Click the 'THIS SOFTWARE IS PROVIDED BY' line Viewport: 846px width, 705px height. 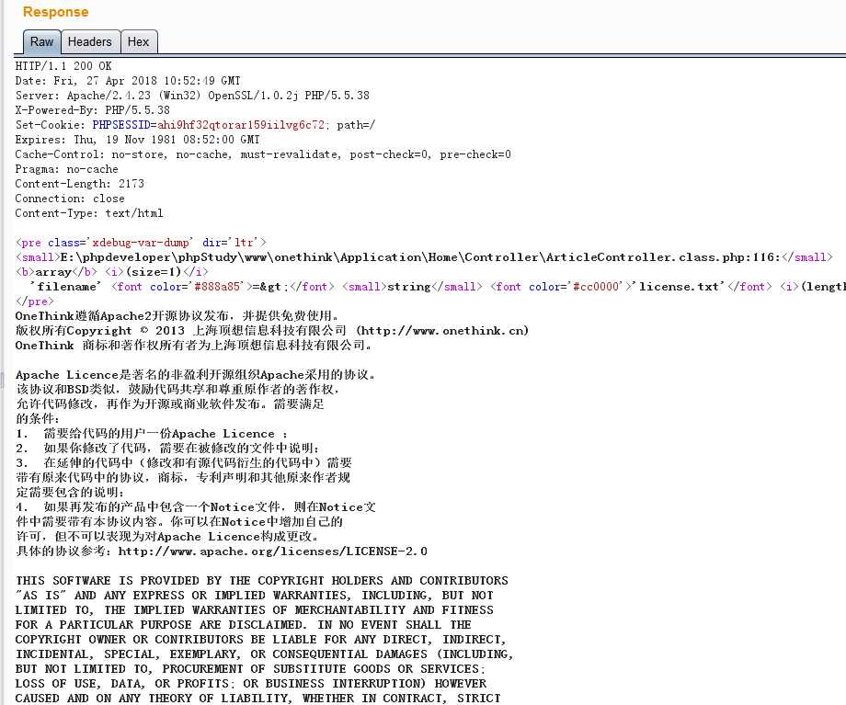(262, 581)
